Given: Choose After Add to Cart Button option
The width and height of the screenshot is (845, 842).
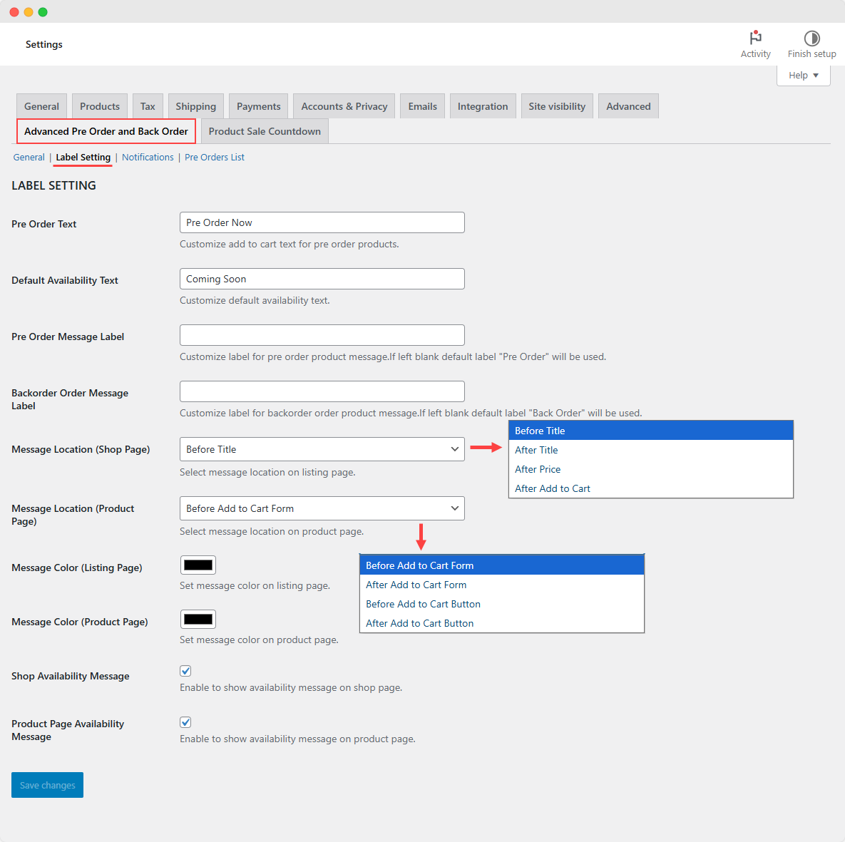Looking at the screenshot, I should pyautogui.click(x=419, y=623).
